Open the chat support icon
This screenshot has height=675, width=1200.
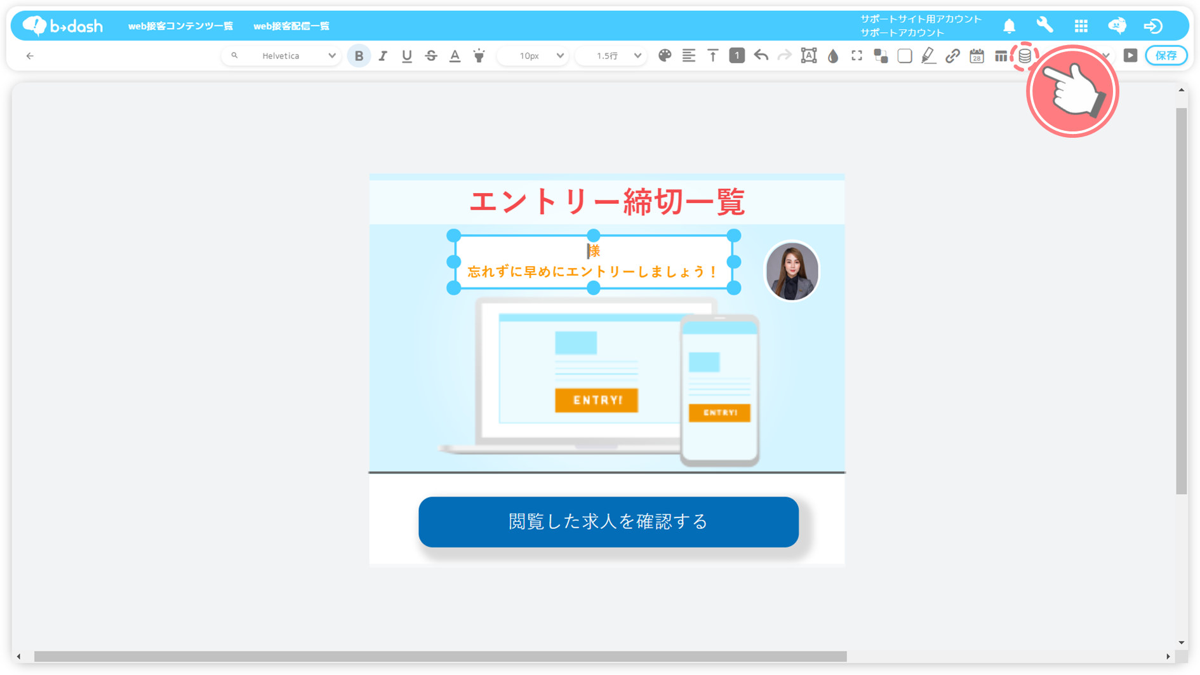1117,25
